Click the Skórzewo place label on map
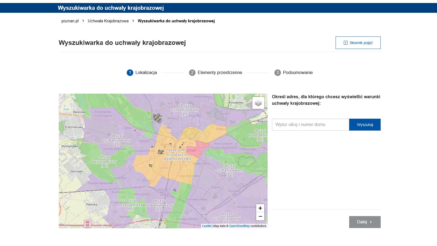Image resolution: width=437 pixels, height=246 pixels. point(77,171)
